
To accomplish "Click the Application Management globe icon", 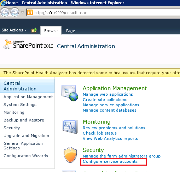I will 70,93.
